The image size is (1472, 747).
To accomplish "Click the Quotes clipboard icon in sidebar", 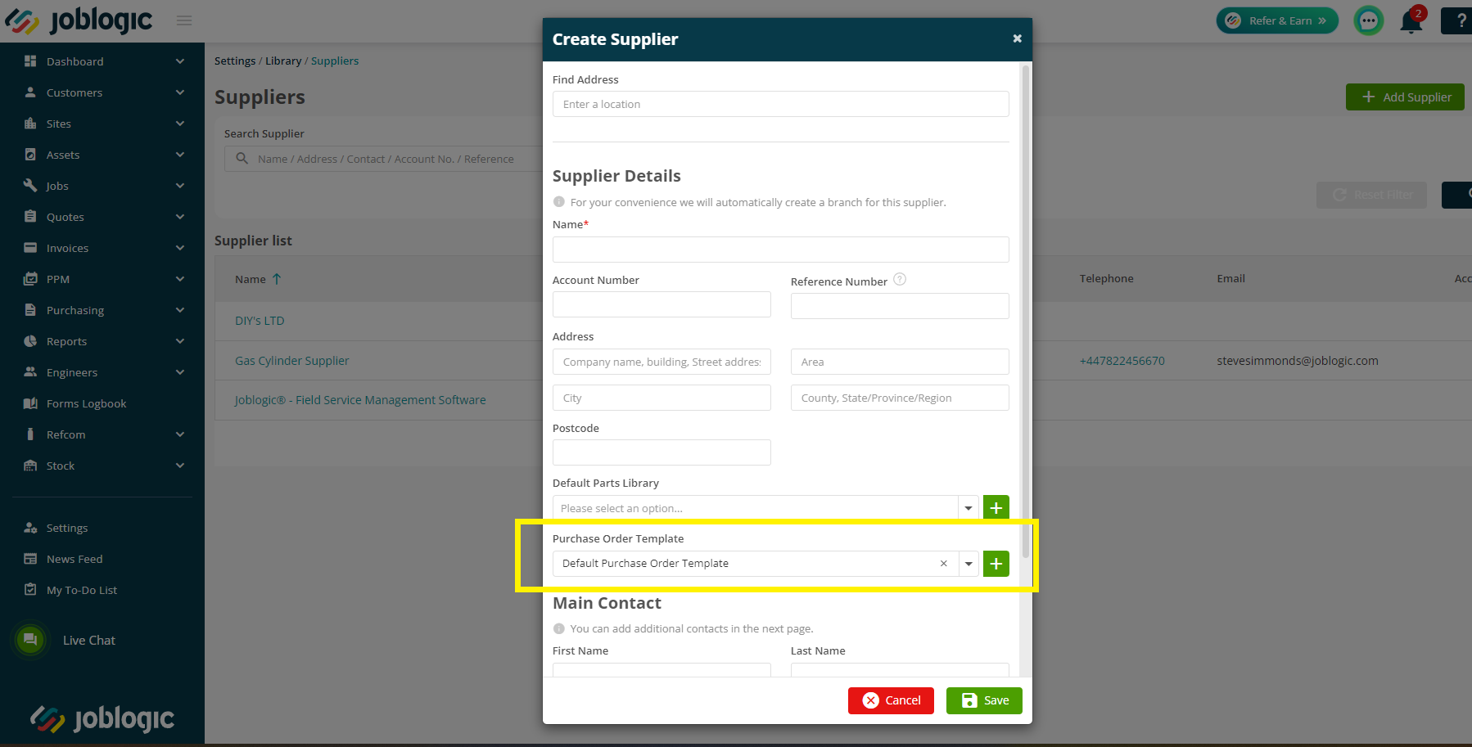I will tap(30, 217).
